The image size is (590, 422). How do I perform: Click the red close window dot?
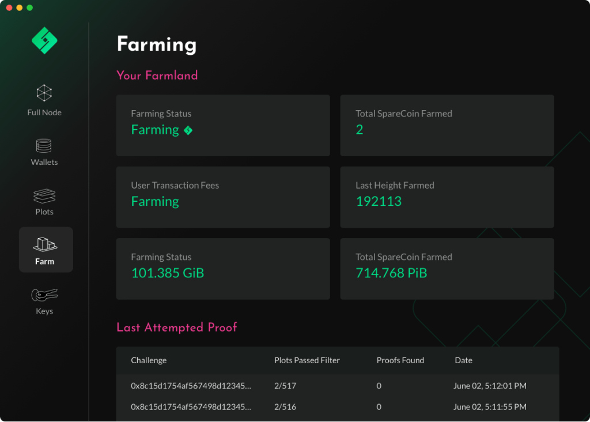9,7
